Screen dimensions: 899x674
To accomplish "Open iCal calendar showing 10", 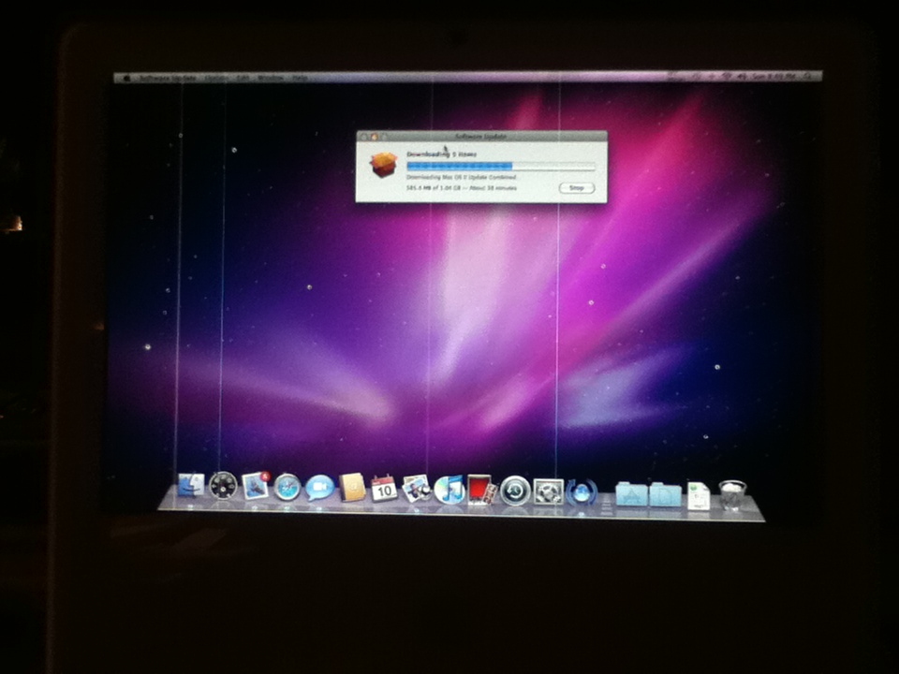I will coord(384,489).
